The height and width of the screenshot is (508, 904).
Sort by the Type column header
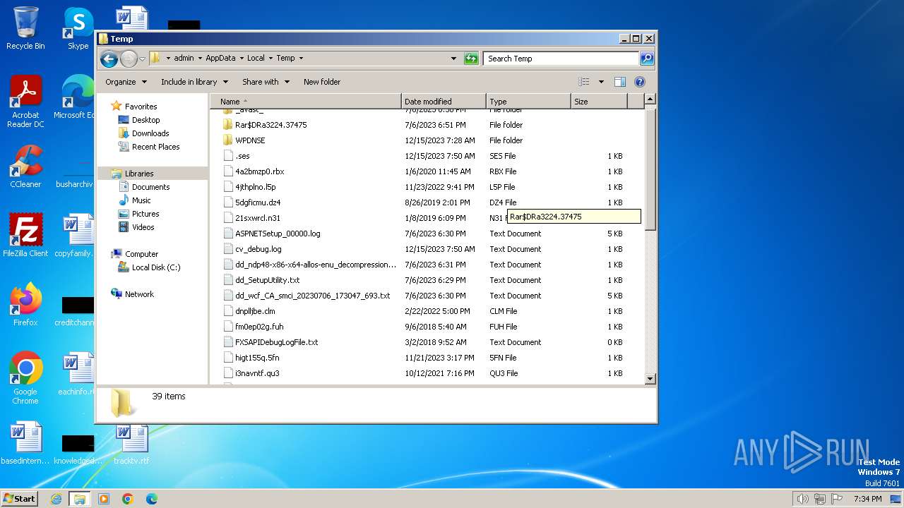click(528, 102)
